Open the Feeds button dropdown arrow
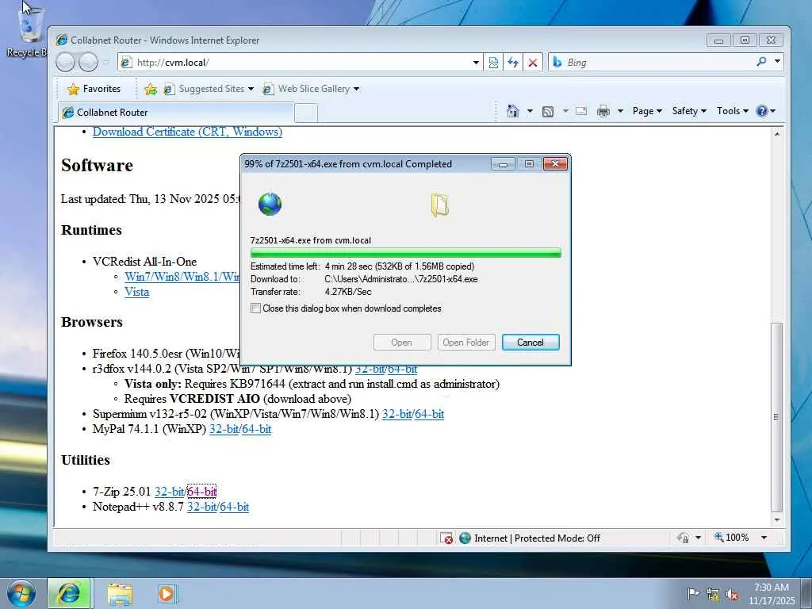812x609 pixels. [565, 111]
